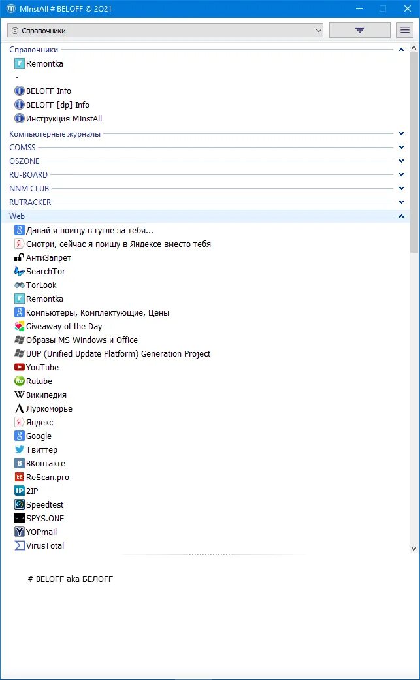The width and height of the screenshot is (420, 680).
Task: Select the Луркоморье text entry
Action: click(x=49, y=408)
